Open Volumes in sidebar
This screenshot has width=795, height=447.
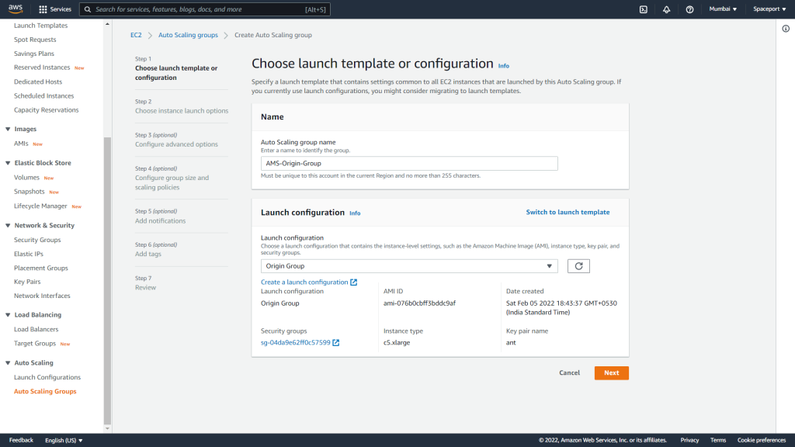pyautogui.click(x=26, y=178)
